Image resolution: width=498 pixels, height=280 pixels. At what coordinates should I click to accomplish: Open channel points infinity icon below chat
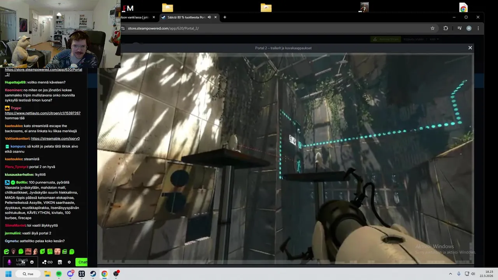47,262
